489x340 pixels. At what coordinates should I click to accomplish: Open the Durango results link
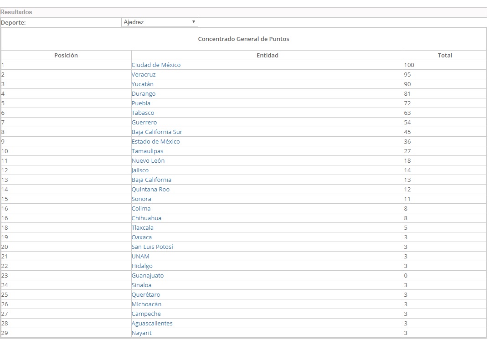click(144, 94)
